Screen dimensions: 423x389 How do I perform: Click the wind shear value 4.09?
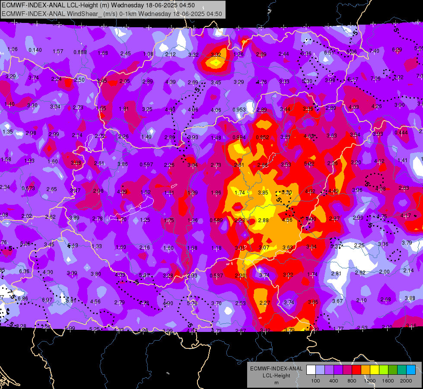(122, 192)
